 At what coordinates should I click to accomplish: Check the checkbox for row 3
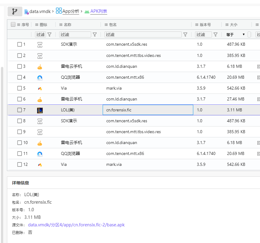(x=20, y=66)
